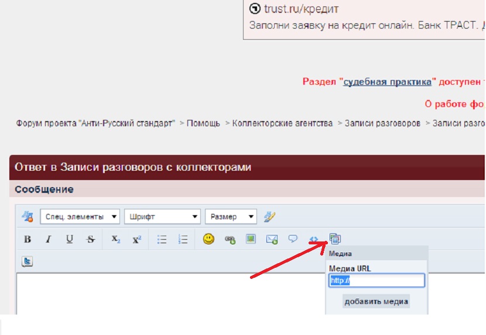Insert an email link envelope icon
486x335 pixels.
click(x=272, y=239)
